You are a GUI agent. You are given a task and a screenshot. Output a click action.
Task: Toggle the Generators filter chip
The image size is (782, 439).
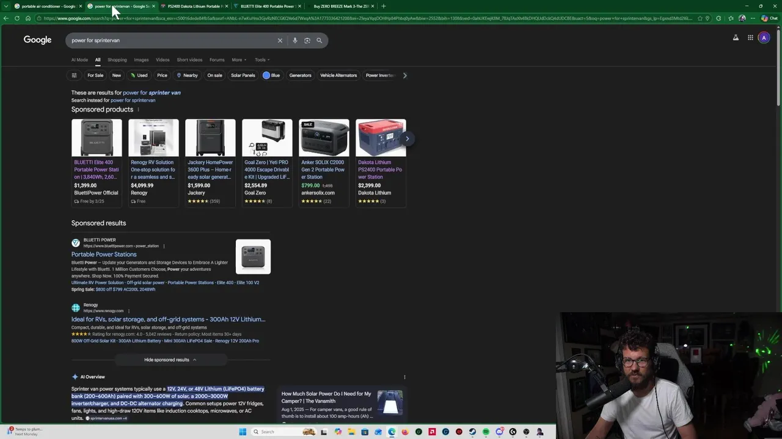click(300, 76)
